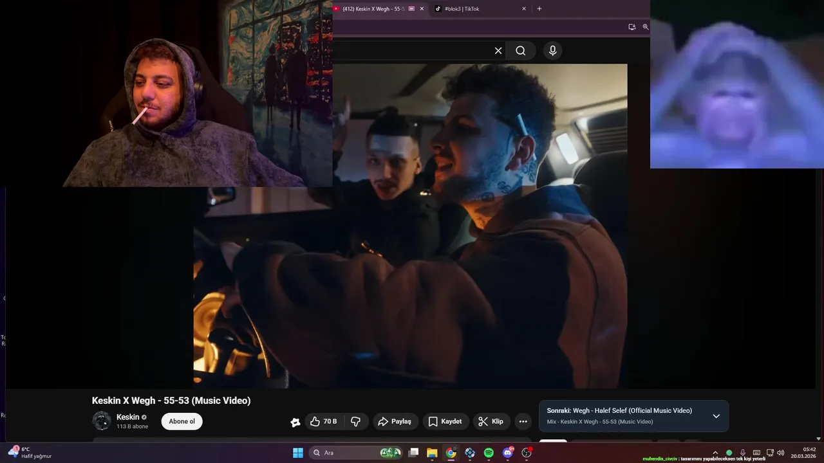Open Google Chrome from the taskbar

click(451, 453)
